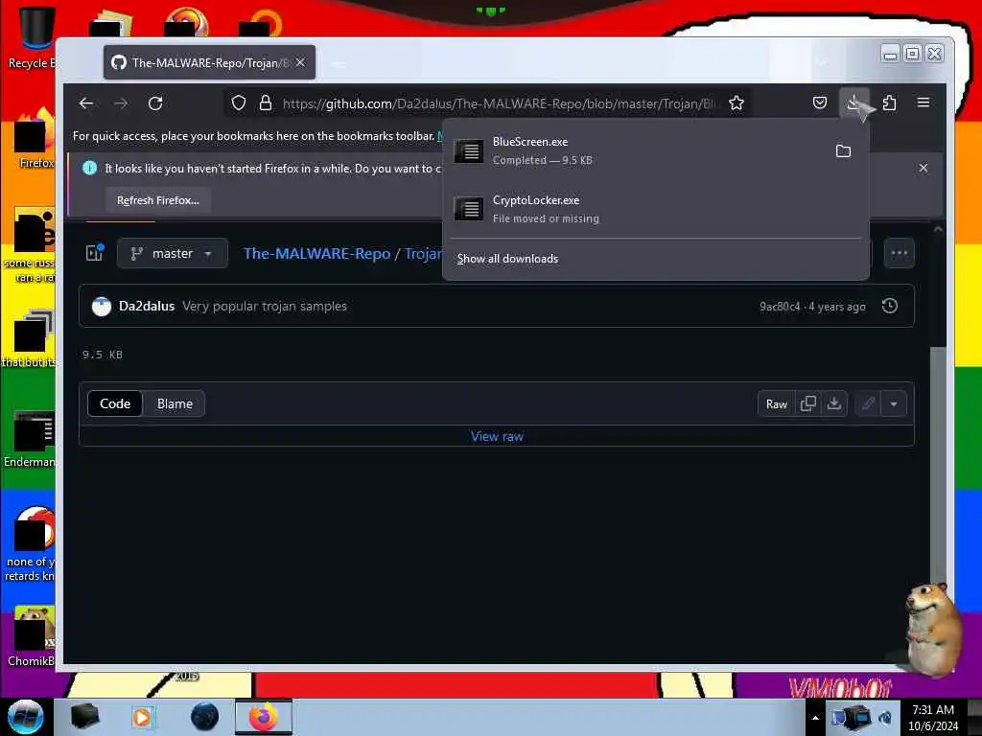Save page to Pocket
The image size is (982, 736).
(819, 103)
